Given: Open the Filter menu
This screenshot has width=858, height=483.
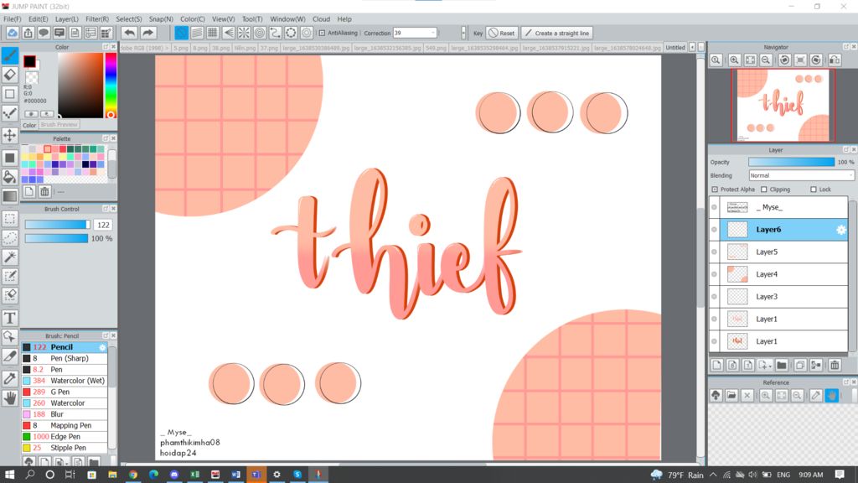Looking at the screenshot, I should point(97,18).
